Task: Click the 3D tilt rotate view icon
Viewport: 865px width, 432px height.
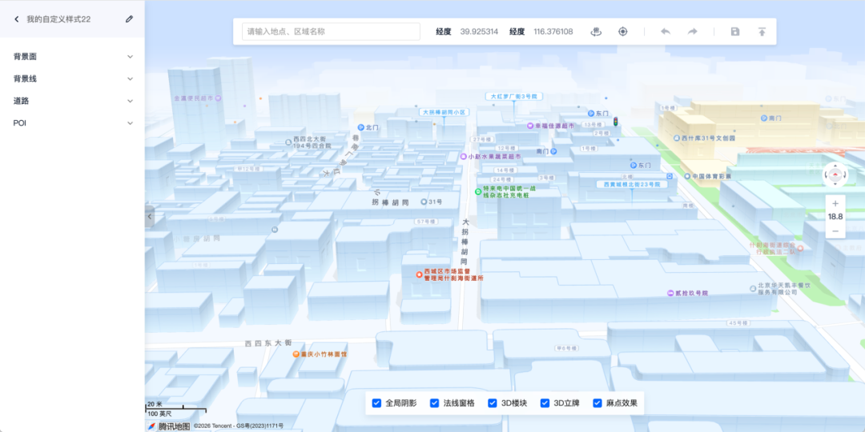Action: [x=595, y=31]
